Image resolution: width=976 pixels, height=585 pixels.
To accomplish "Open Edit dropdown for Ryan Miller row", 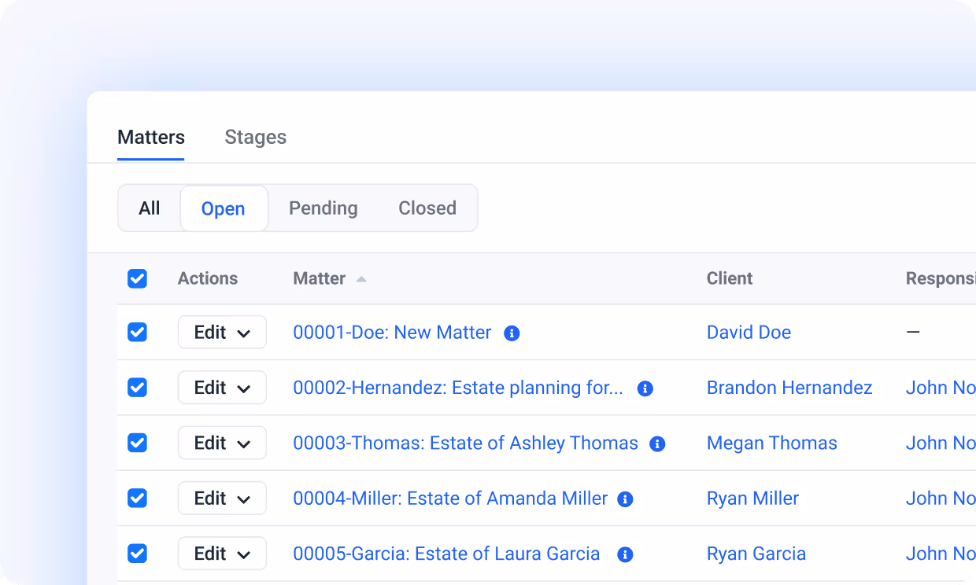I will (222, 499).
